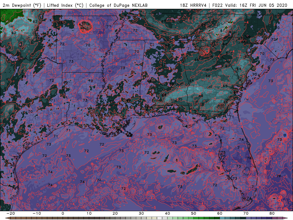
Task: Click the 60 label on the color scale
Action: [x=220, y=213]
